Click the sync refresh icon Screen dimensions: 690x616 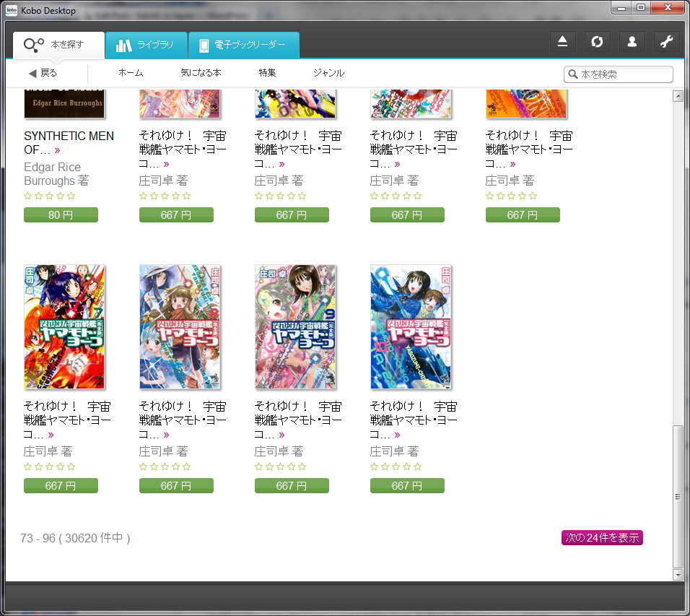597,42
